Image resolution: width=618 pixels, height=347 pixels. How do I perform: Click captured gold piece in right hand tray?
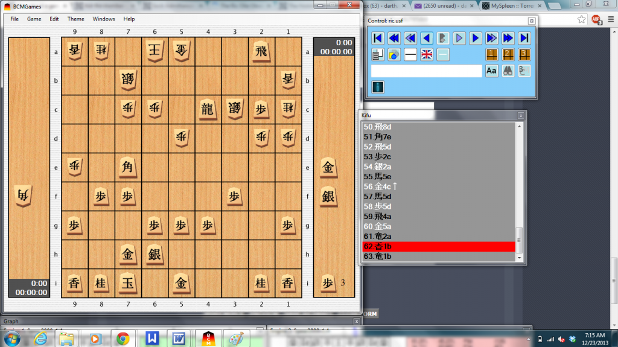(x=328, y=168)
